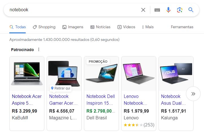This screenshot has width=204, height=138.
Task: Click the blue magnifier search icon
Action: pyautogui.click(x=191, y=10)
